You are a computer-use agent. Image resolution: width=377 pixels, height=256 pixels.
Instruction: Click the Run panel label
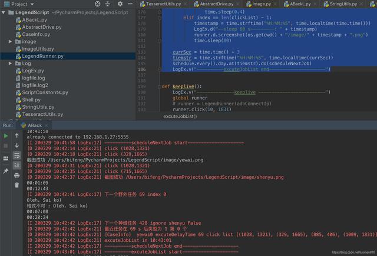[8, 125]
